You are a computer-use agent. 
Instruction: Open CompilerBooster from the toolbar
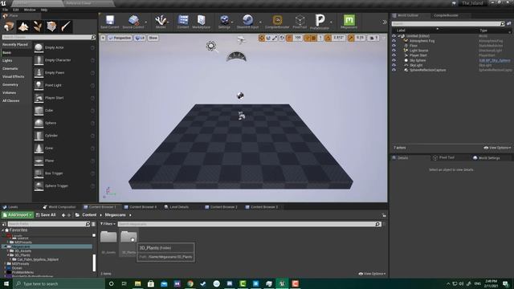277,22
